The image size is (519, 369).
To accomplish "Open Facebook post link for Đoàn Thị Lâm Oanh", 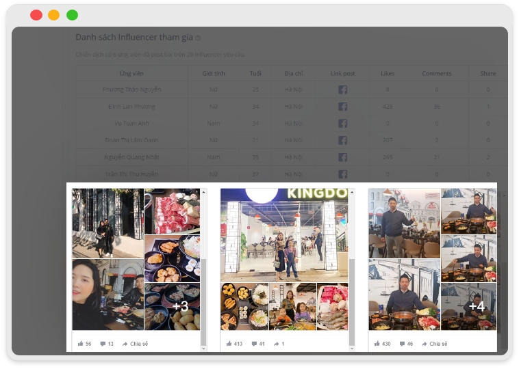I will click(342, 140).
